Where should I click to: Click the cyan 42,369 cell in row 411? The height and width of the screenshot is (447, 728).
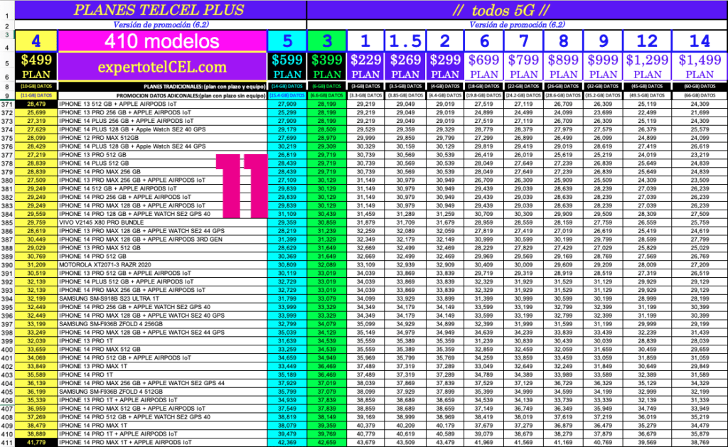[x=287, y=442]
